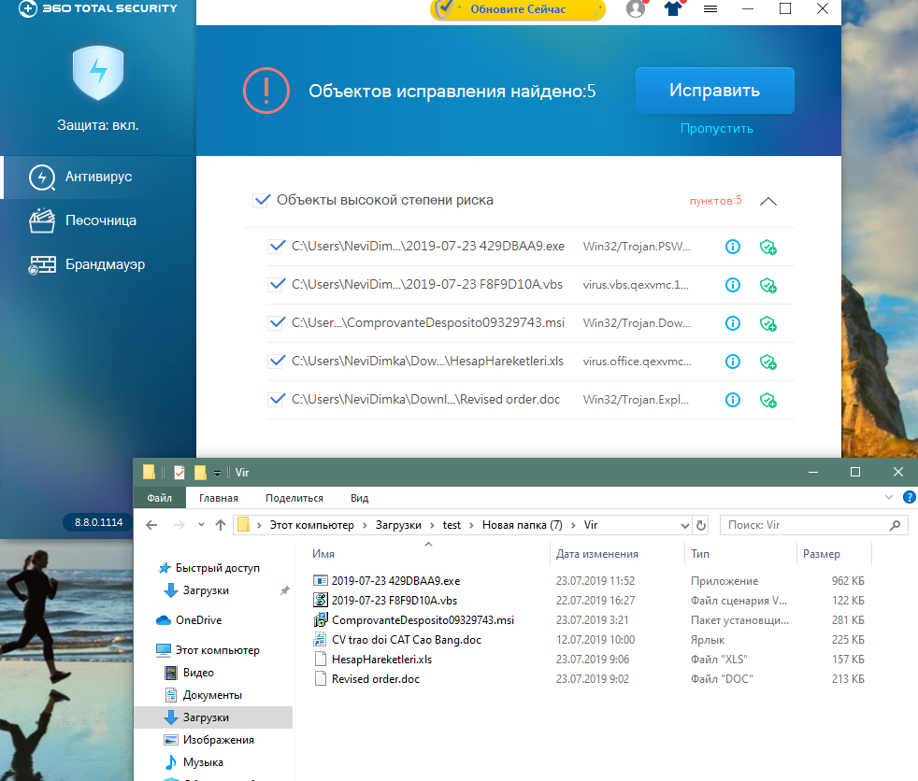Click info icon for Revised order.doc threat

732,400
